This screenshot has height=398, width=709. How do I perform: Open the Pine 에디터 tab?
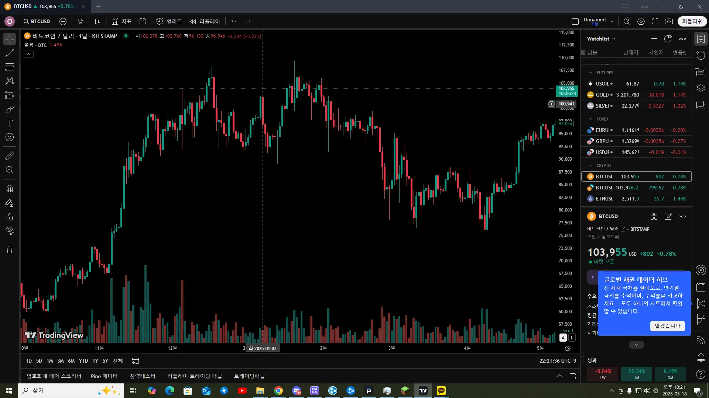tap(104, 376)
